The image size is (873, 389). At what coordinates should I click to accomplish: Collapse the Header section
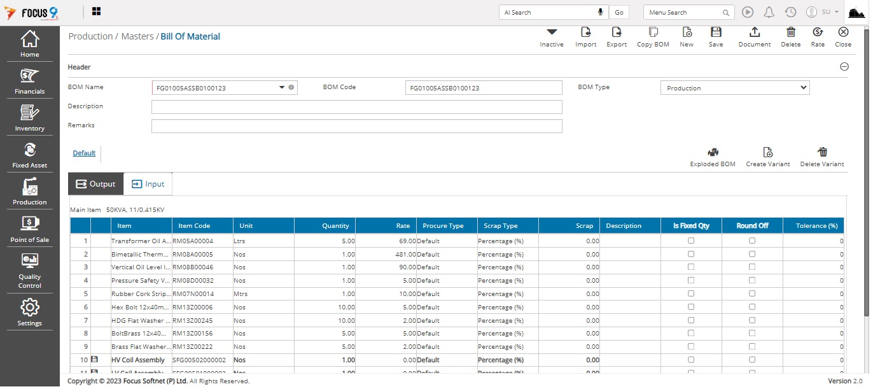(x=844, y=67)
